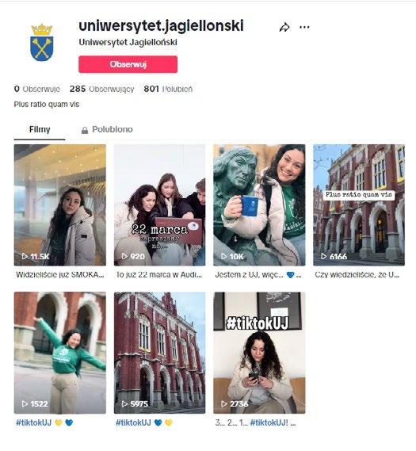Image resolution: width=416 pixels, height=451 pixels.
Task: Click the play icon on the 11.5K video
Action: tap(25, 256)
